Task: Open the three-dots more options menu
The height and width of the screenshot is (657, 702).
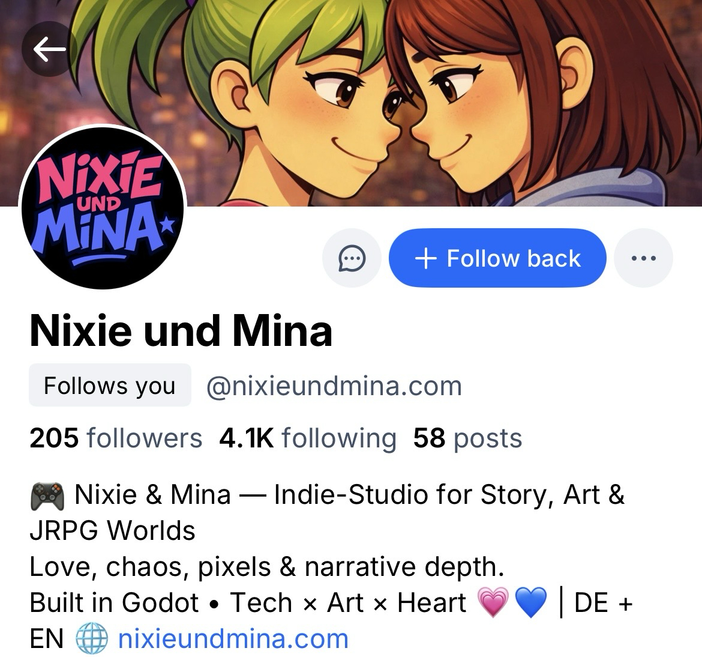Action: pos(643,258)
